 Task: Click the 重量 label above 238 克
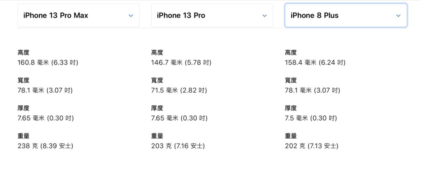23,136
